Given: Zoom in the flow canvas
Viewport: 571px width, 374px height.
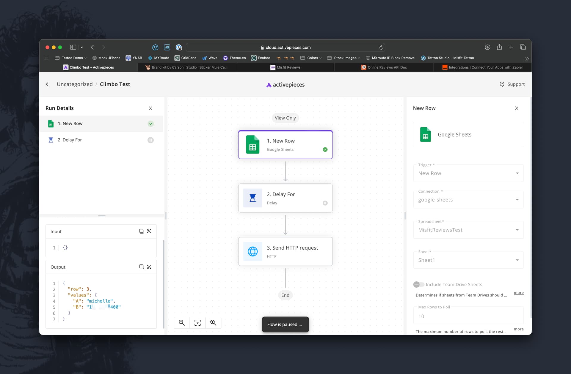Looking at the screenshot, I should click(213, 323).
